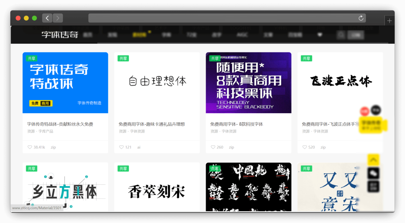Viewport: 405px width, 223px height.
Task: Open the WeChat floating icon
Action: point(373,173)
